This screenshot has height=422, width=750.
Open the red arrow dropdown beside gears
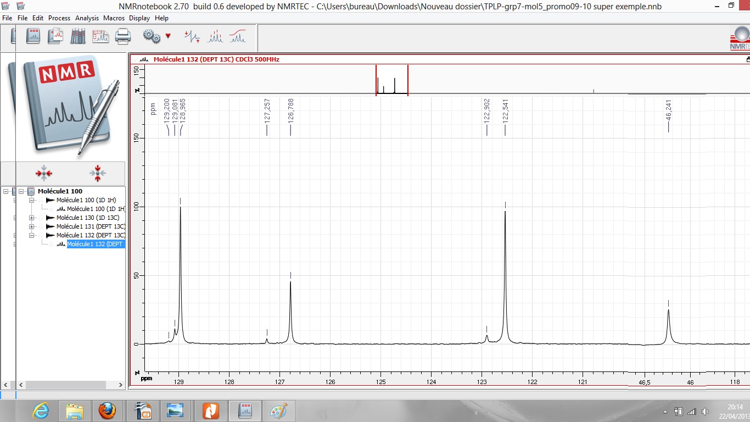pyautogui.click(x=168, y=36)
